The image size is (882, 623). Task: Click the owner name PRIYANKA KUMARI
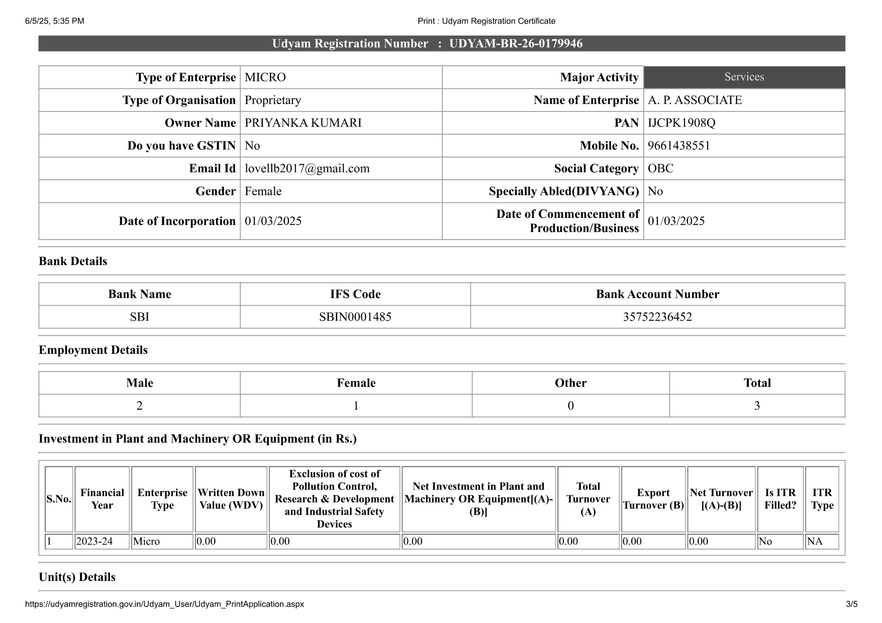[303, 123]
